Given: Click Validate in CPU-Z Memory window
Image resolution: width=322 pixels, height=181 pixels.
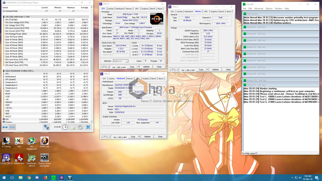Looking at the screenshot, I should (215, 70).
